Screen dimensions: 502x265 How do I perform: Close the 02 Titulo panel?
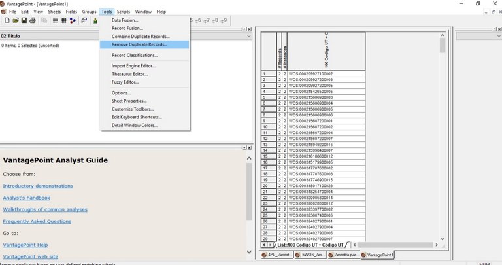(x=250, y=29)
